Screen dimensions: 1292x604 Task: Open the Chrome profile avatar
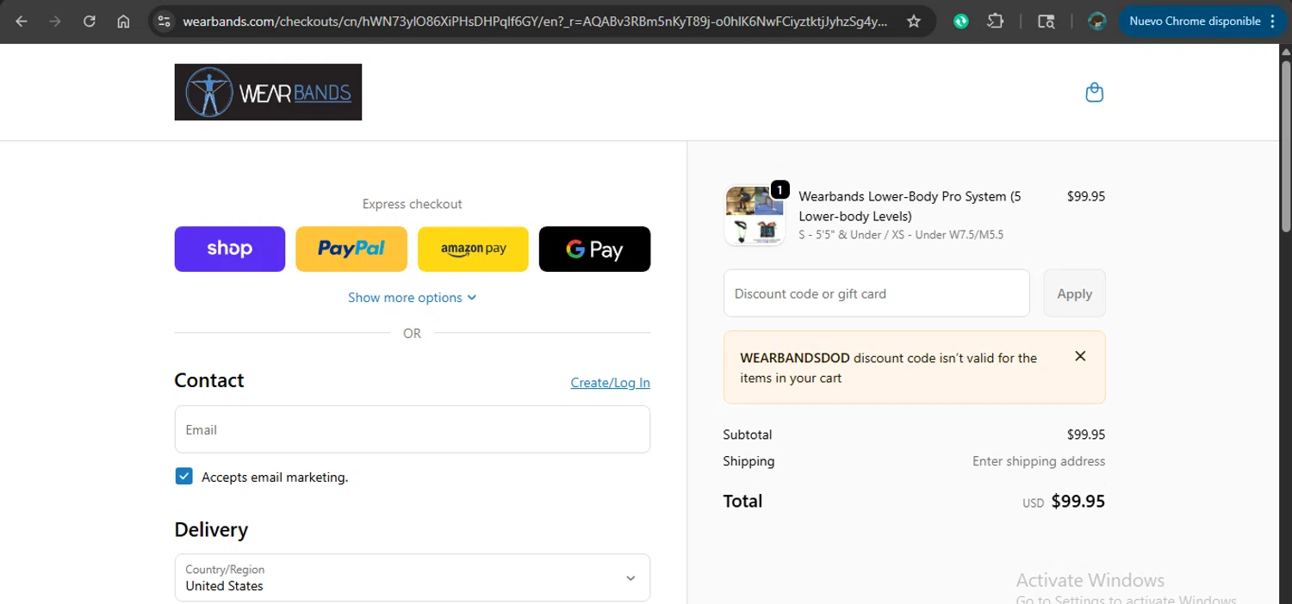click(x=1096, y=22)
